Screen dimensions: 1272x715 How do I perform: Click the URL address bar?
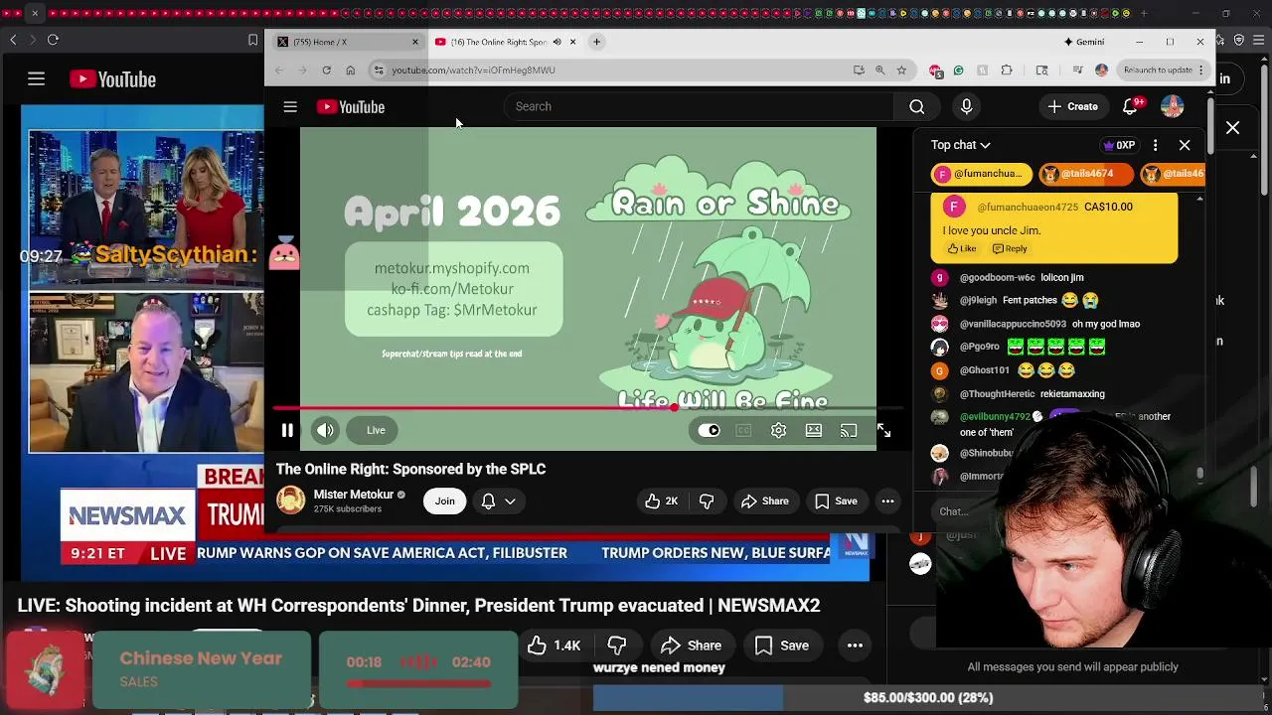(x=611, y=71)
